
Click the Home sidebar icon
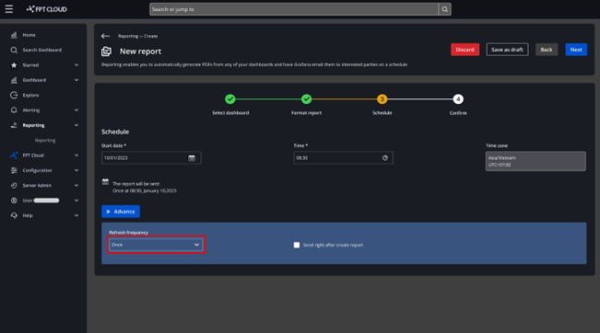pyautogui.click(x=14, y=35)
